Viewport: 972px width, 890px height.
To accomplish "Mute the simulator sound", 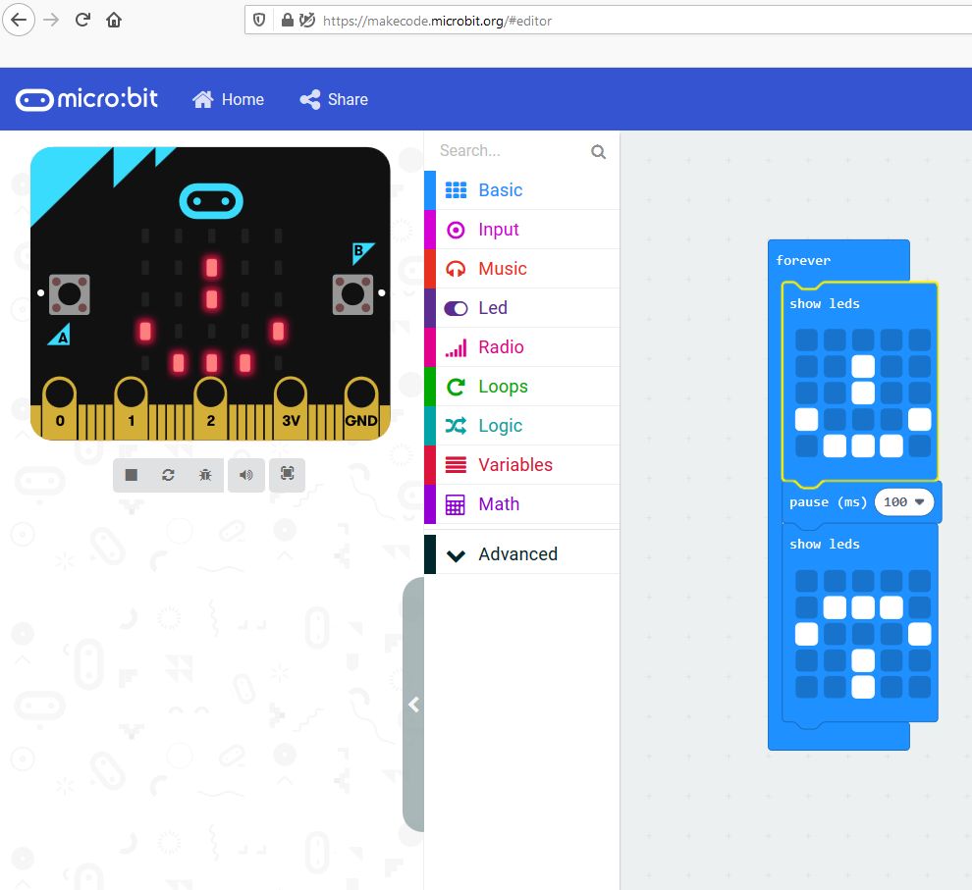I will coord(246,475).
